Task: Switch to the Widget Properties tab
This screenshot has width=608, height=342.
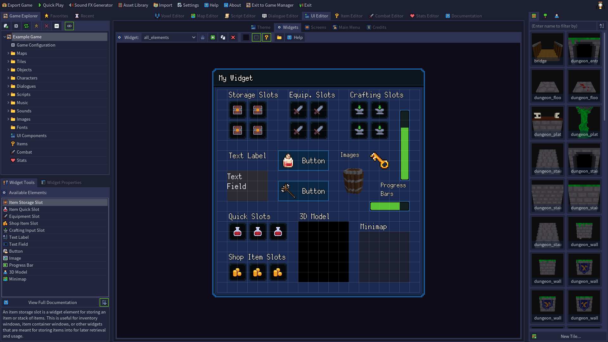Action: tap(61, 182)
